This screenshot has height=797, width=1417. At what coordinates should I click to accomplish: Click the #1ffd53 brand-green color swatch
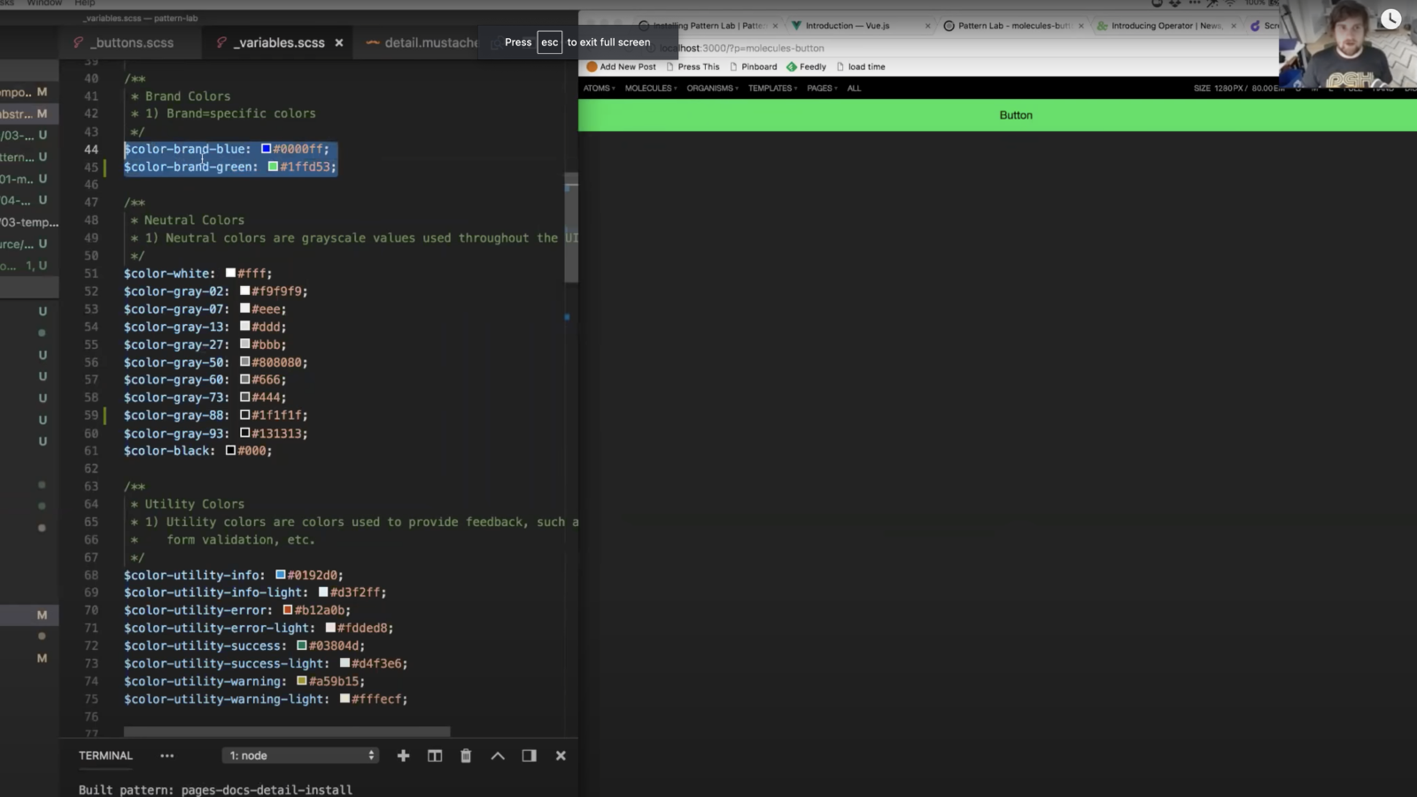273,166
